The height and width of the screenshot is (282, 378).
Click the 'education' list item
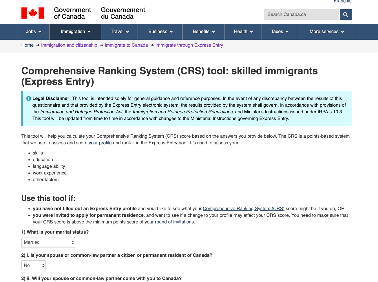click(43, 160)
